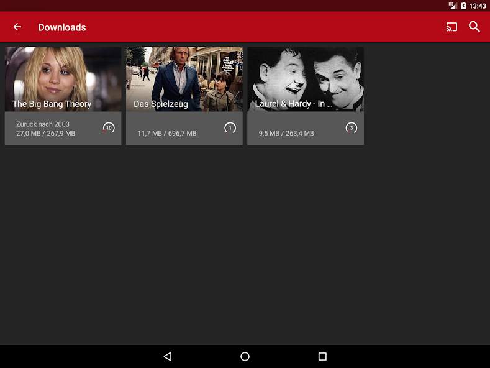The image size is (490, 368).
Task: Go back using the toolbar arrow
Action: (17, 27)
